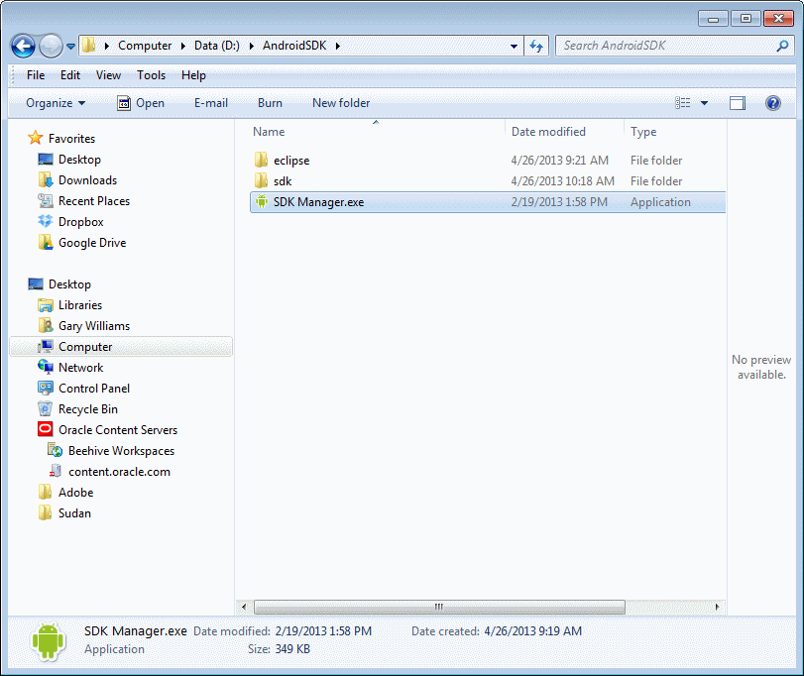
Task: Select the eclipse folder icon
Action: click(261, 160)
